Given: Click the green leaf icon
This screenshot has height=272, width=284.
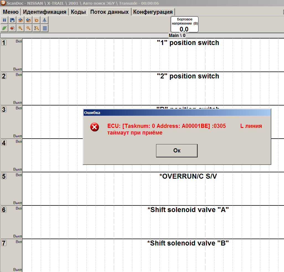Looking at the screenshot, I should click(x=4, y=28).
